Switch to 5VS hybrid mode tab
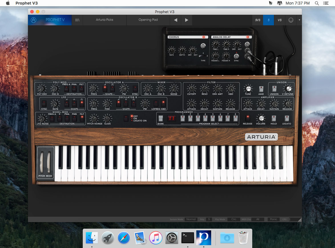Image resolution: width=335 pixels, height=248 pixels. pos(258,20)
